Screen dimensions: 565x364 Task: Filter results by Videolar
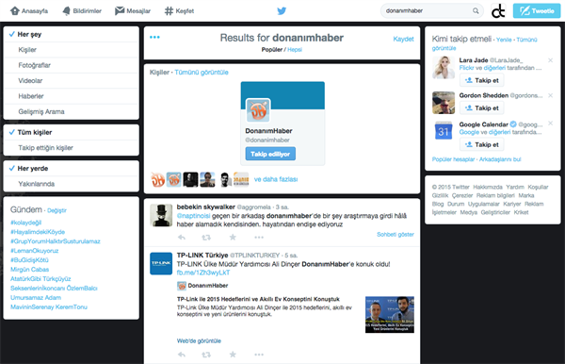(72, 81)
